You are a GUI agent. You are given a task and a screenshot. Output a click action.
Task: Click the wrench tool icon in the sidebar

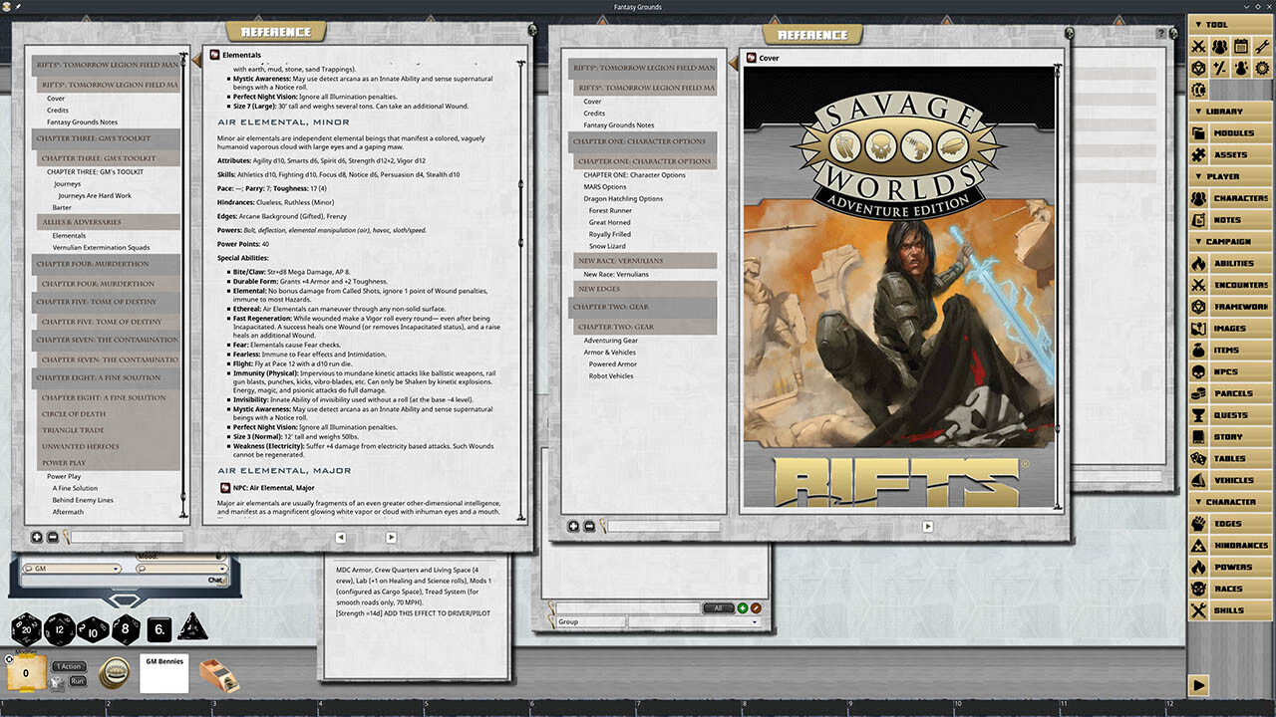pos(1264,47)
